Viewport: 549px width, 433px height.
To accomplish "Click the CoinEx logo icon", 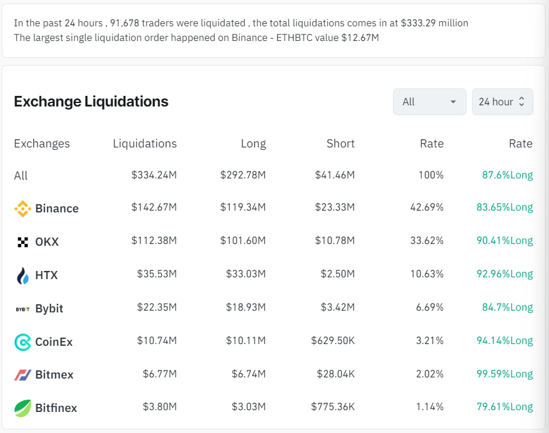I will point(22,342).
